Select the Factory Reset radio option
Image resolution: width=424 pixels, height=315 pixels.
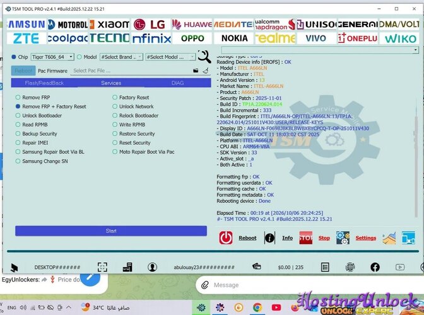(131, 98)
